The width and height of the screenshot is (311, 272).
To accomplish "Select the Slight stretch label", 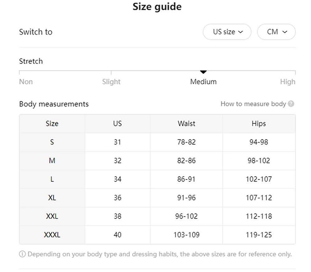I will click(111, 82).
